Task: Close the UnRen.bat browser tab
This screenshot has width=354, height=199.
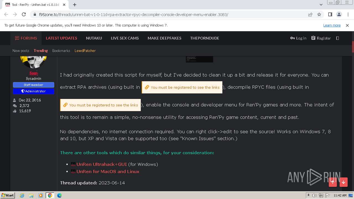Action: (64, 5)
